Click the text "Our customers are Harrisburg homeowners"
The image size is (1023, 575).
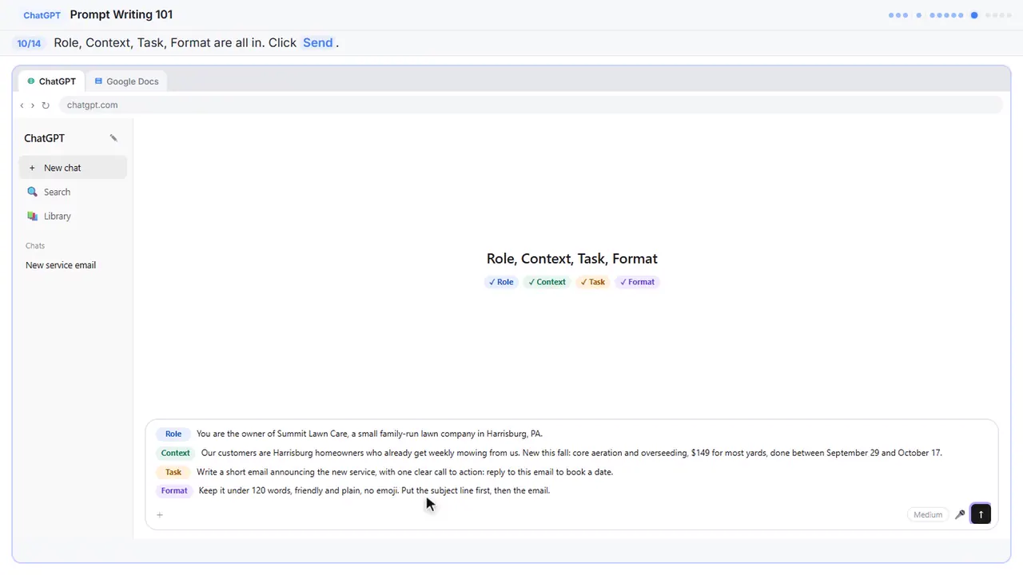(282, 453)
